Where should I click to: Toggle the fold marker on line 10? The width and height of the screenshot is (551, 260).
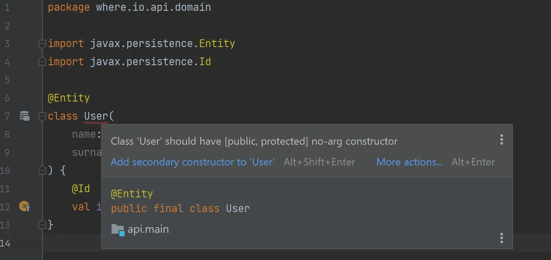point(42,171)
